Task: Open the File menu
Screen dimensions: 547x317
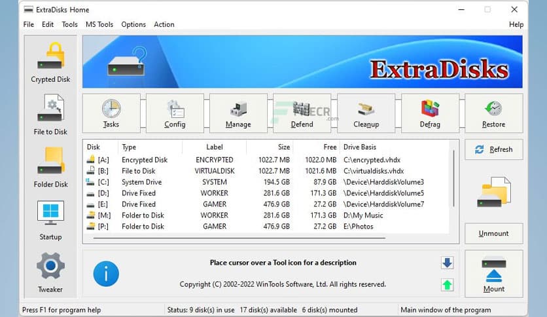Action: pyautogui.click(x=29, y=24)
